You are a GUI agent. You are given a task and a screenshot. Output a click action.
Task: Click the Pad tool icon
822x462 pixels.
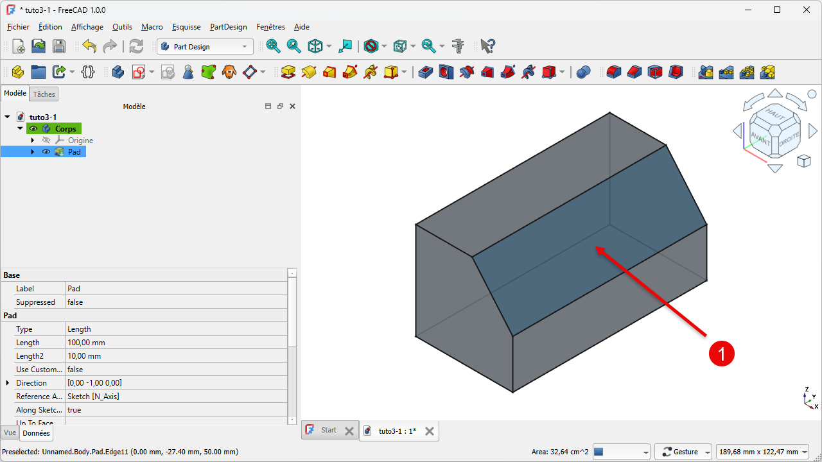pos(288,72)
